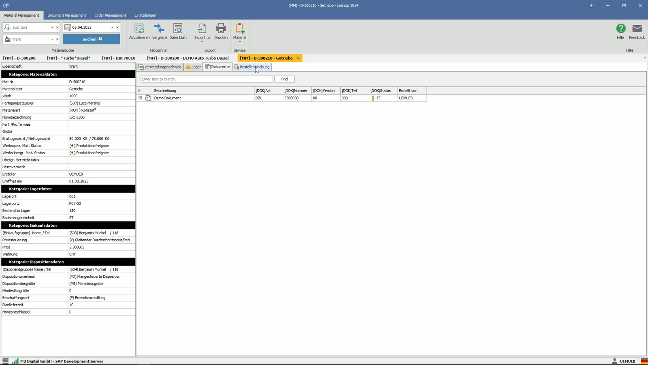Open the [MM] - DIN 70010 tab
Viewport: 648px width, 365px height.
119,58
